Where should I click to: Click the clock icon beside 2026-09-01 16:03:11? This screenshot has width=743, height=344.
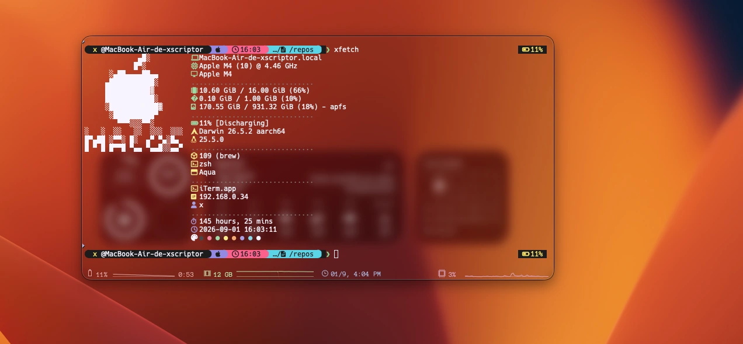(194, 230)
